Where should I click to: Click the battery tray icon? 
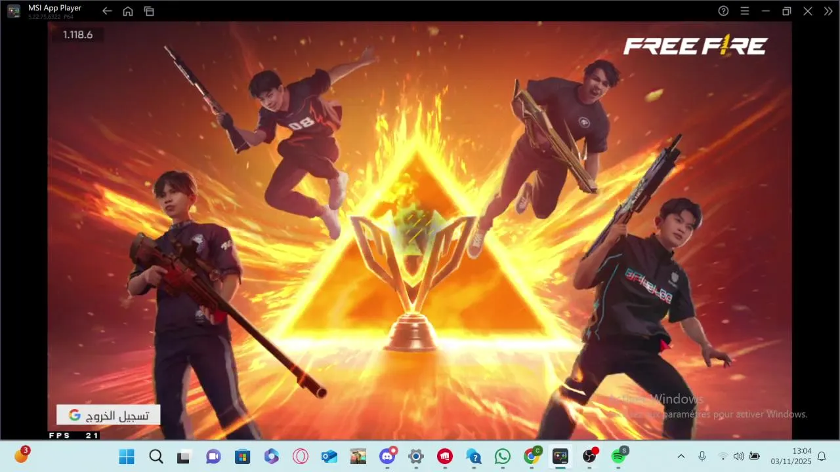755,456
